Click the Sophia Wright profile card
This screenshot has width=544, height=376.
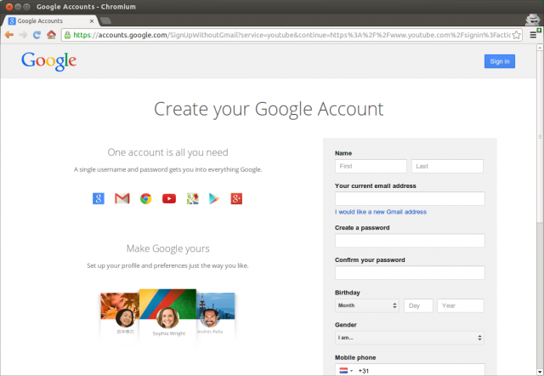(168, 314)
